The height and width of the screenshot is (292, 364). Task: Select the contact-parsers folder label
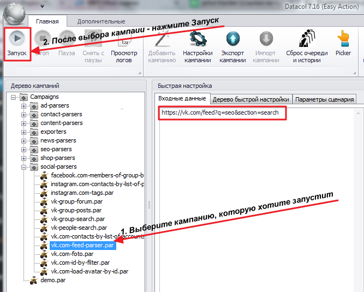(61, 114)
